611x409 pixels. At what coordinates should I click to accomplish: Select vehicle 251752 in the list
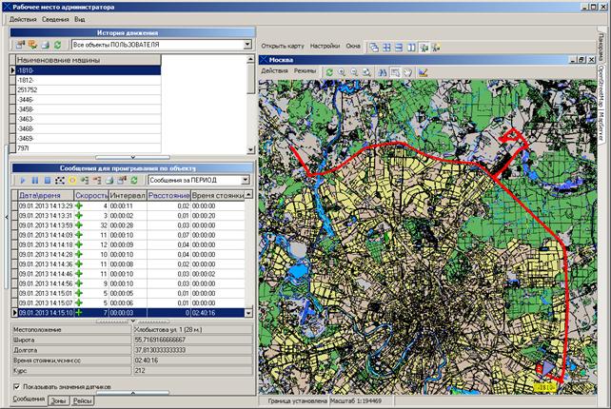coord(89,90)
